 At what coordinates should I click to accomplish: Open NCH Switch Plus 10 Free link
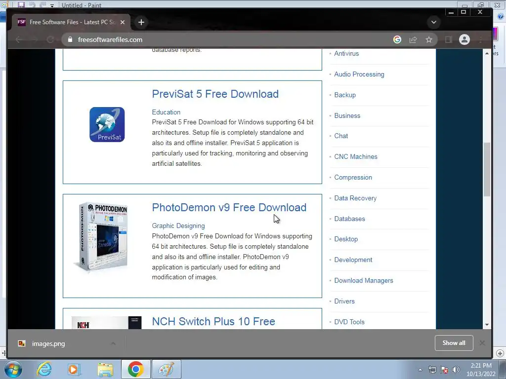[213, 321]
